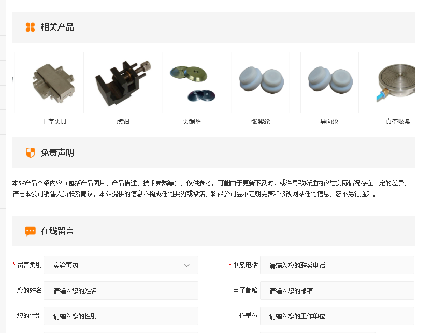Click the 工作单位 text field
This screenshot has width=433, height=333.
point(337,316)
